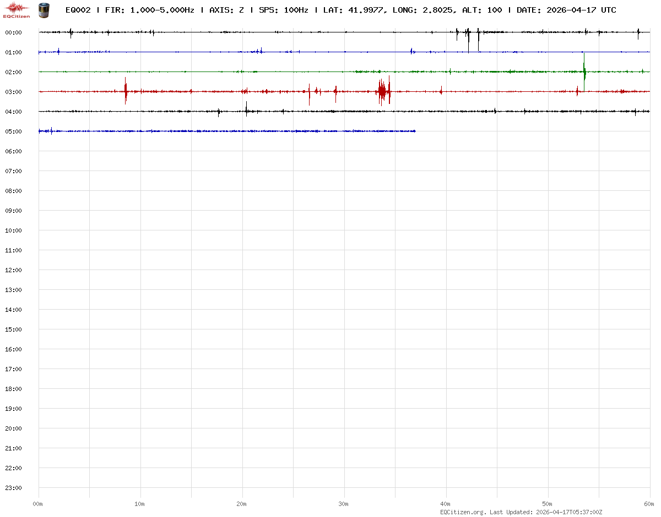Click the 00:00 hour label
The width and height of the screenshot is (661, 517).
13,32
